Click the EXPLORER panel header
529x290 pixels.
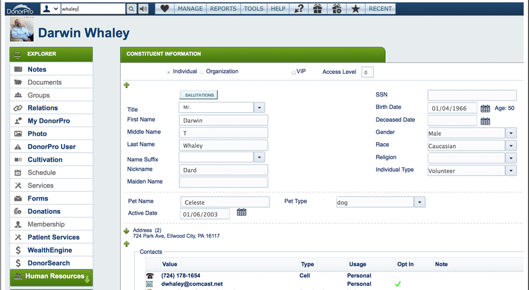point(51,54)
